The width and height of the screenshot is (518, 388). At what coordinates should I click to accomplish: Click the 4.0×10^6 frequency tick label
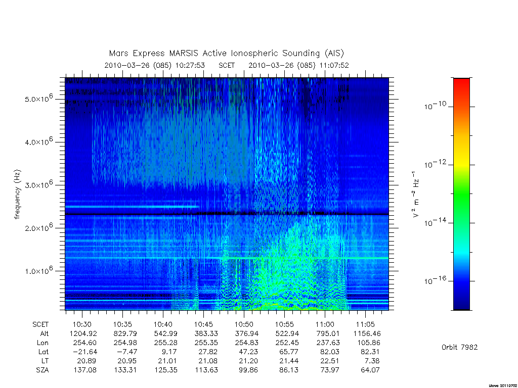[38, 141]
